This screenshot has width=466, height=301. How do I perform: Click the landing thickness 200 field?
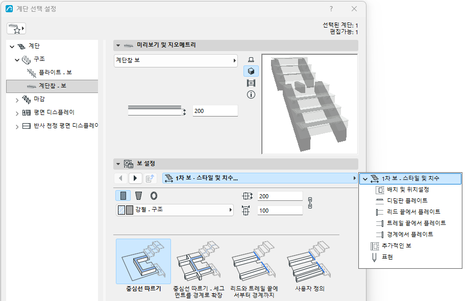215,111
